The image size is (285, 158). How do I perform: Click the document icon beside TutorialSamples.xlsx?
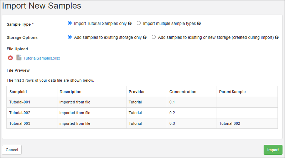pos(19,58)
